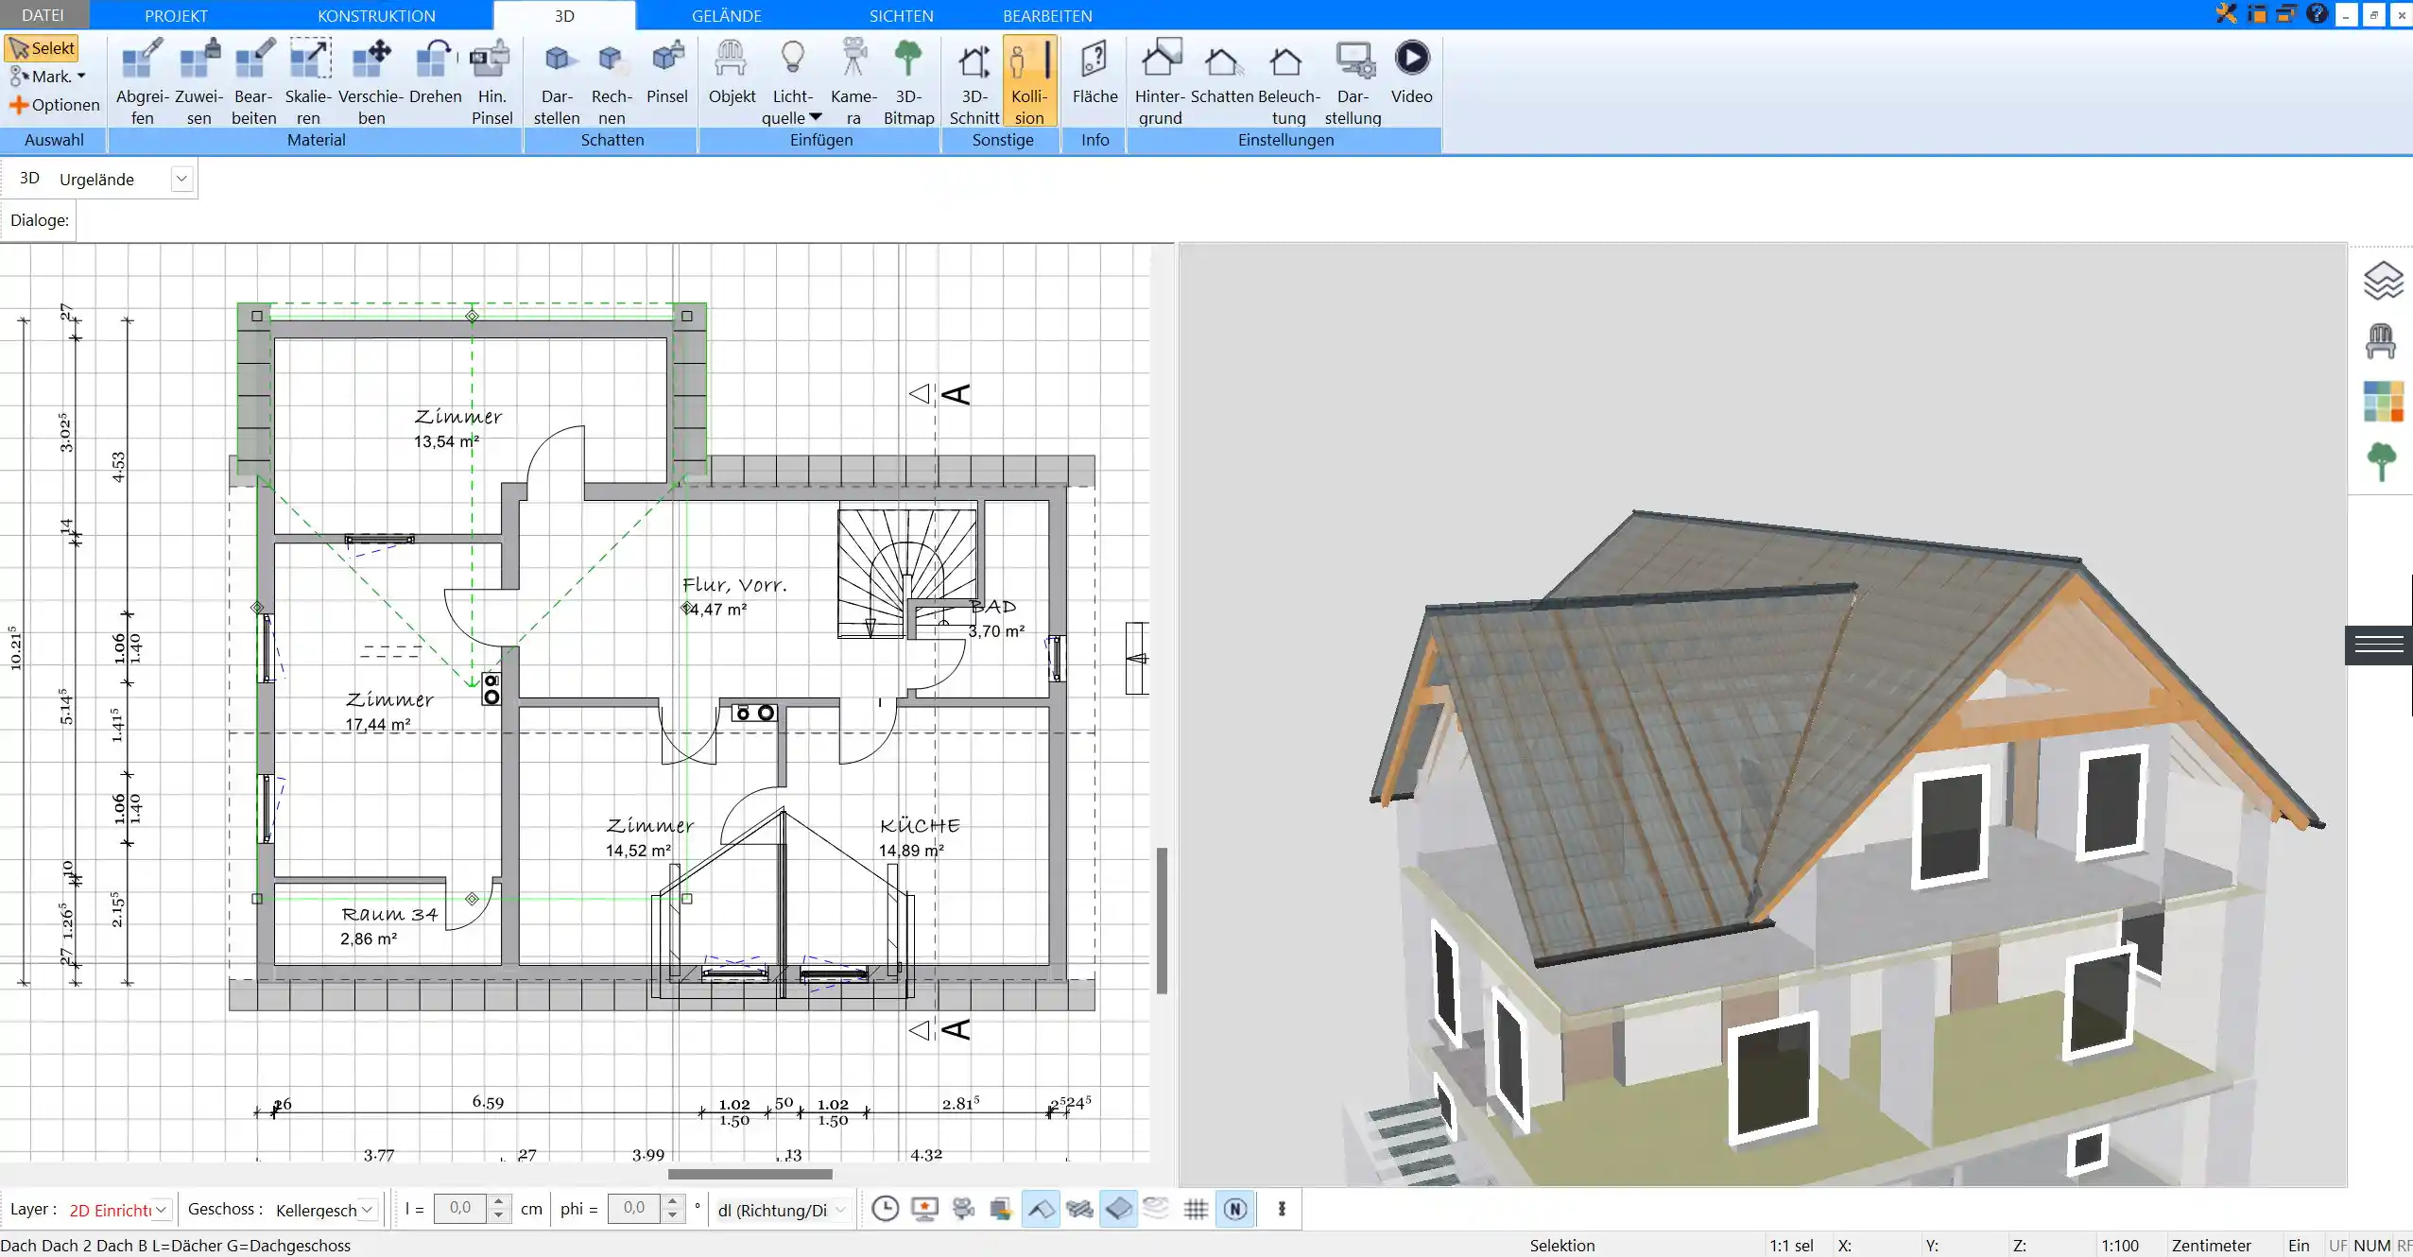Click the monitor with star icon
The image size is (2413, 1257).
[x=924, y=1209]
